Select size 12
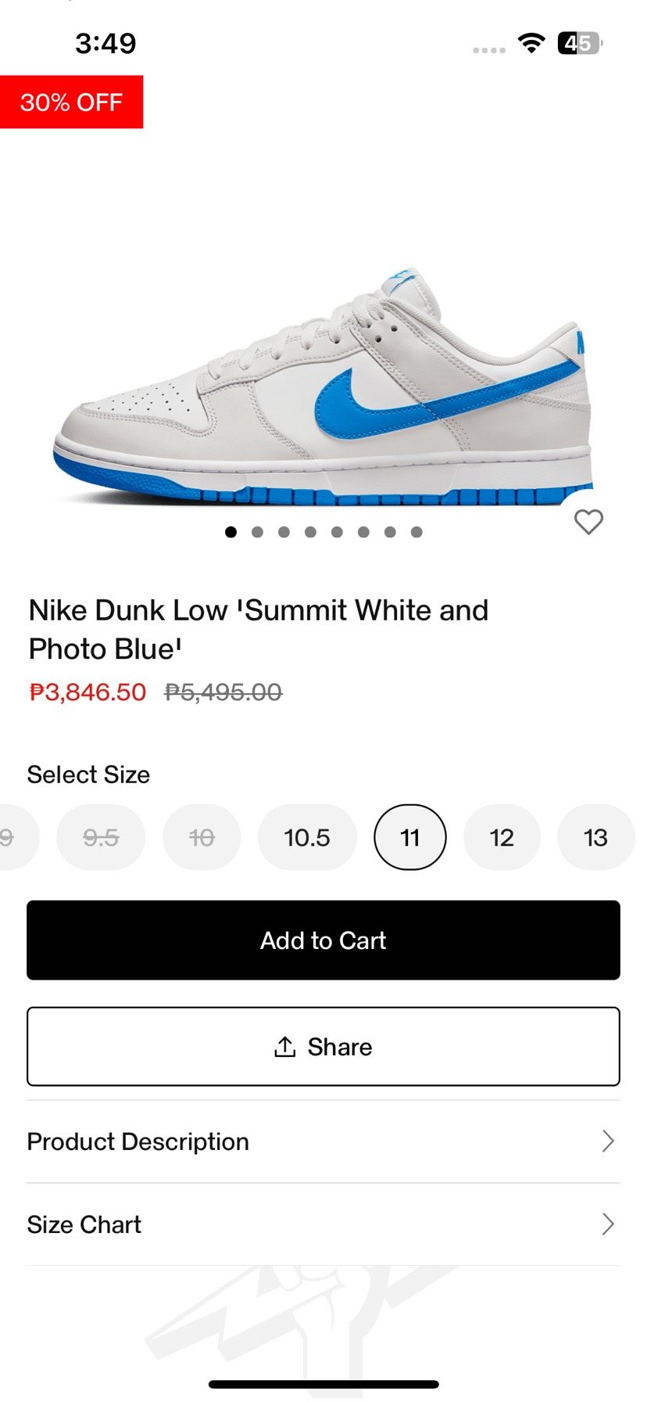This screenshot has width=647, height=1402. tap(502, 838)
